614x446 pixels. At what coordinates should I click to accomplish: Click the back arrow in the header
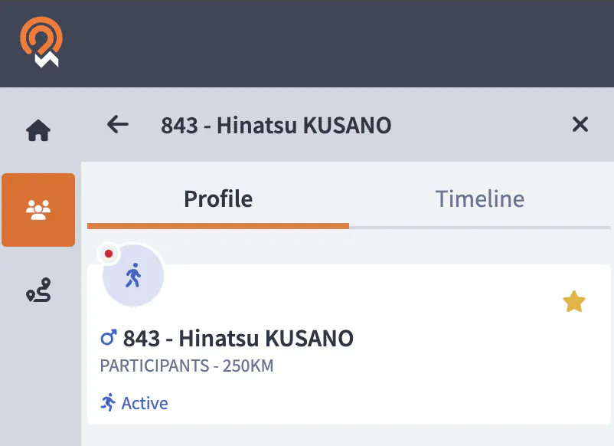[x=117, y=124]
